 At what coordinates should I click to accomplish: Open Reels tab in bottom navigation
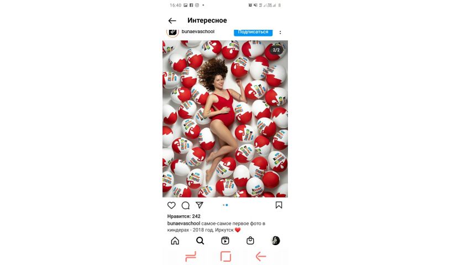coord(225,241)
